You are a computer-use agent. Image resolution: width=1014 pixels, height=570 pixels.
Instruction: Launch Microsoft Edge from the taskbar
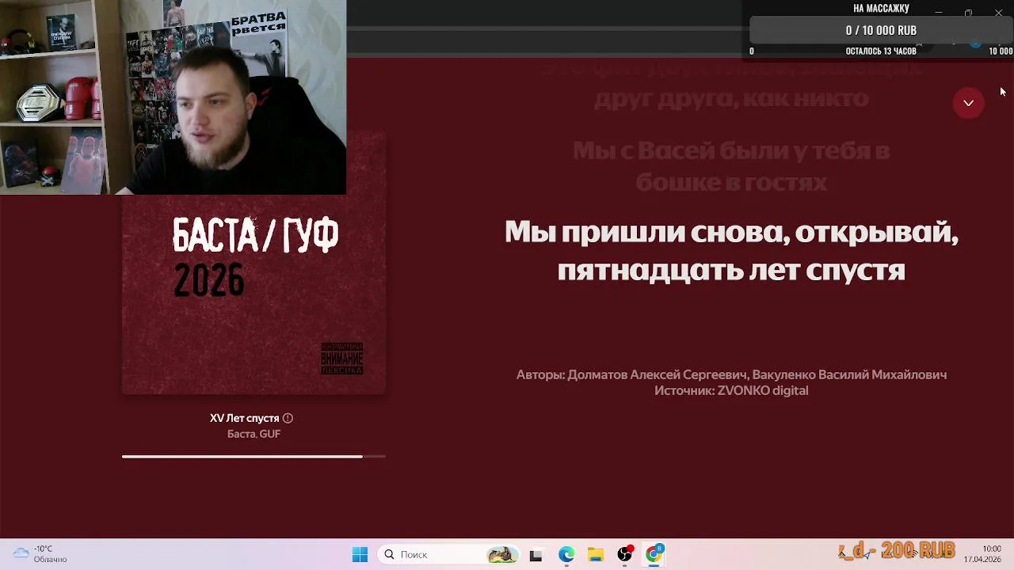(x=566, y=555)
